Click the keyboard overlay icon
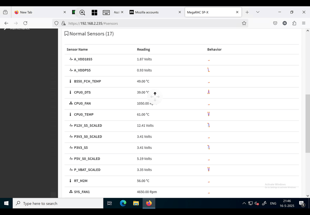Screen dimensions: 310x215 click(x=106, y=13)
